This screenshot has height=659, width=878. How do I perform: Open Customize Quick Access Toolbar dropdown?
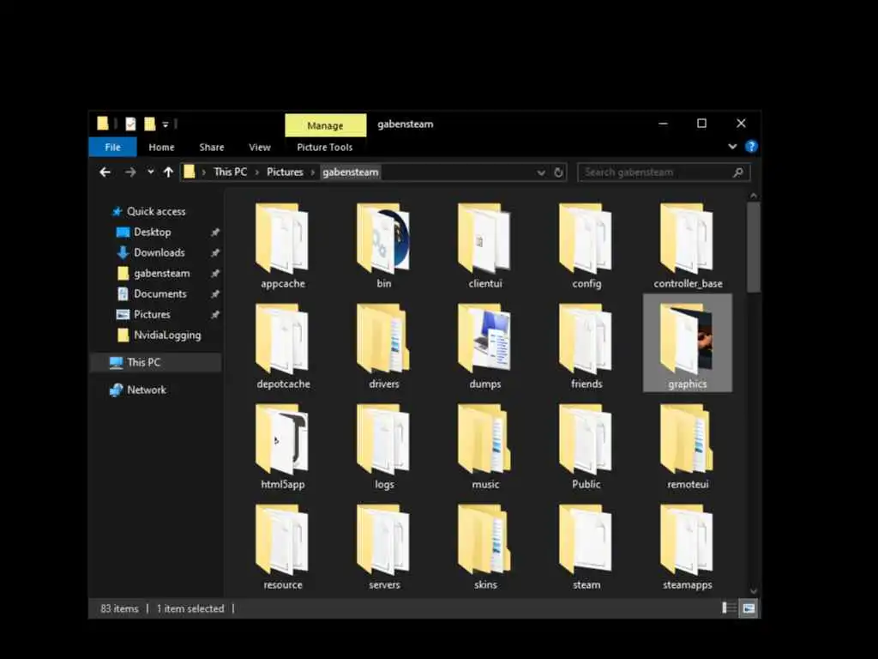click(x=165, y=124)
